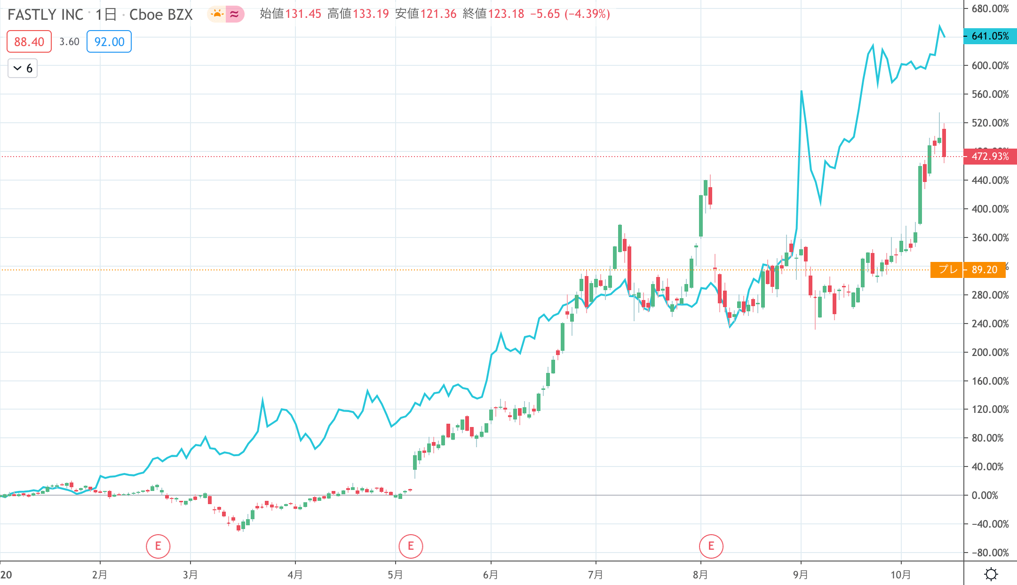Click the −5.65 (−4.39%) change value

[x=570, y=14]
